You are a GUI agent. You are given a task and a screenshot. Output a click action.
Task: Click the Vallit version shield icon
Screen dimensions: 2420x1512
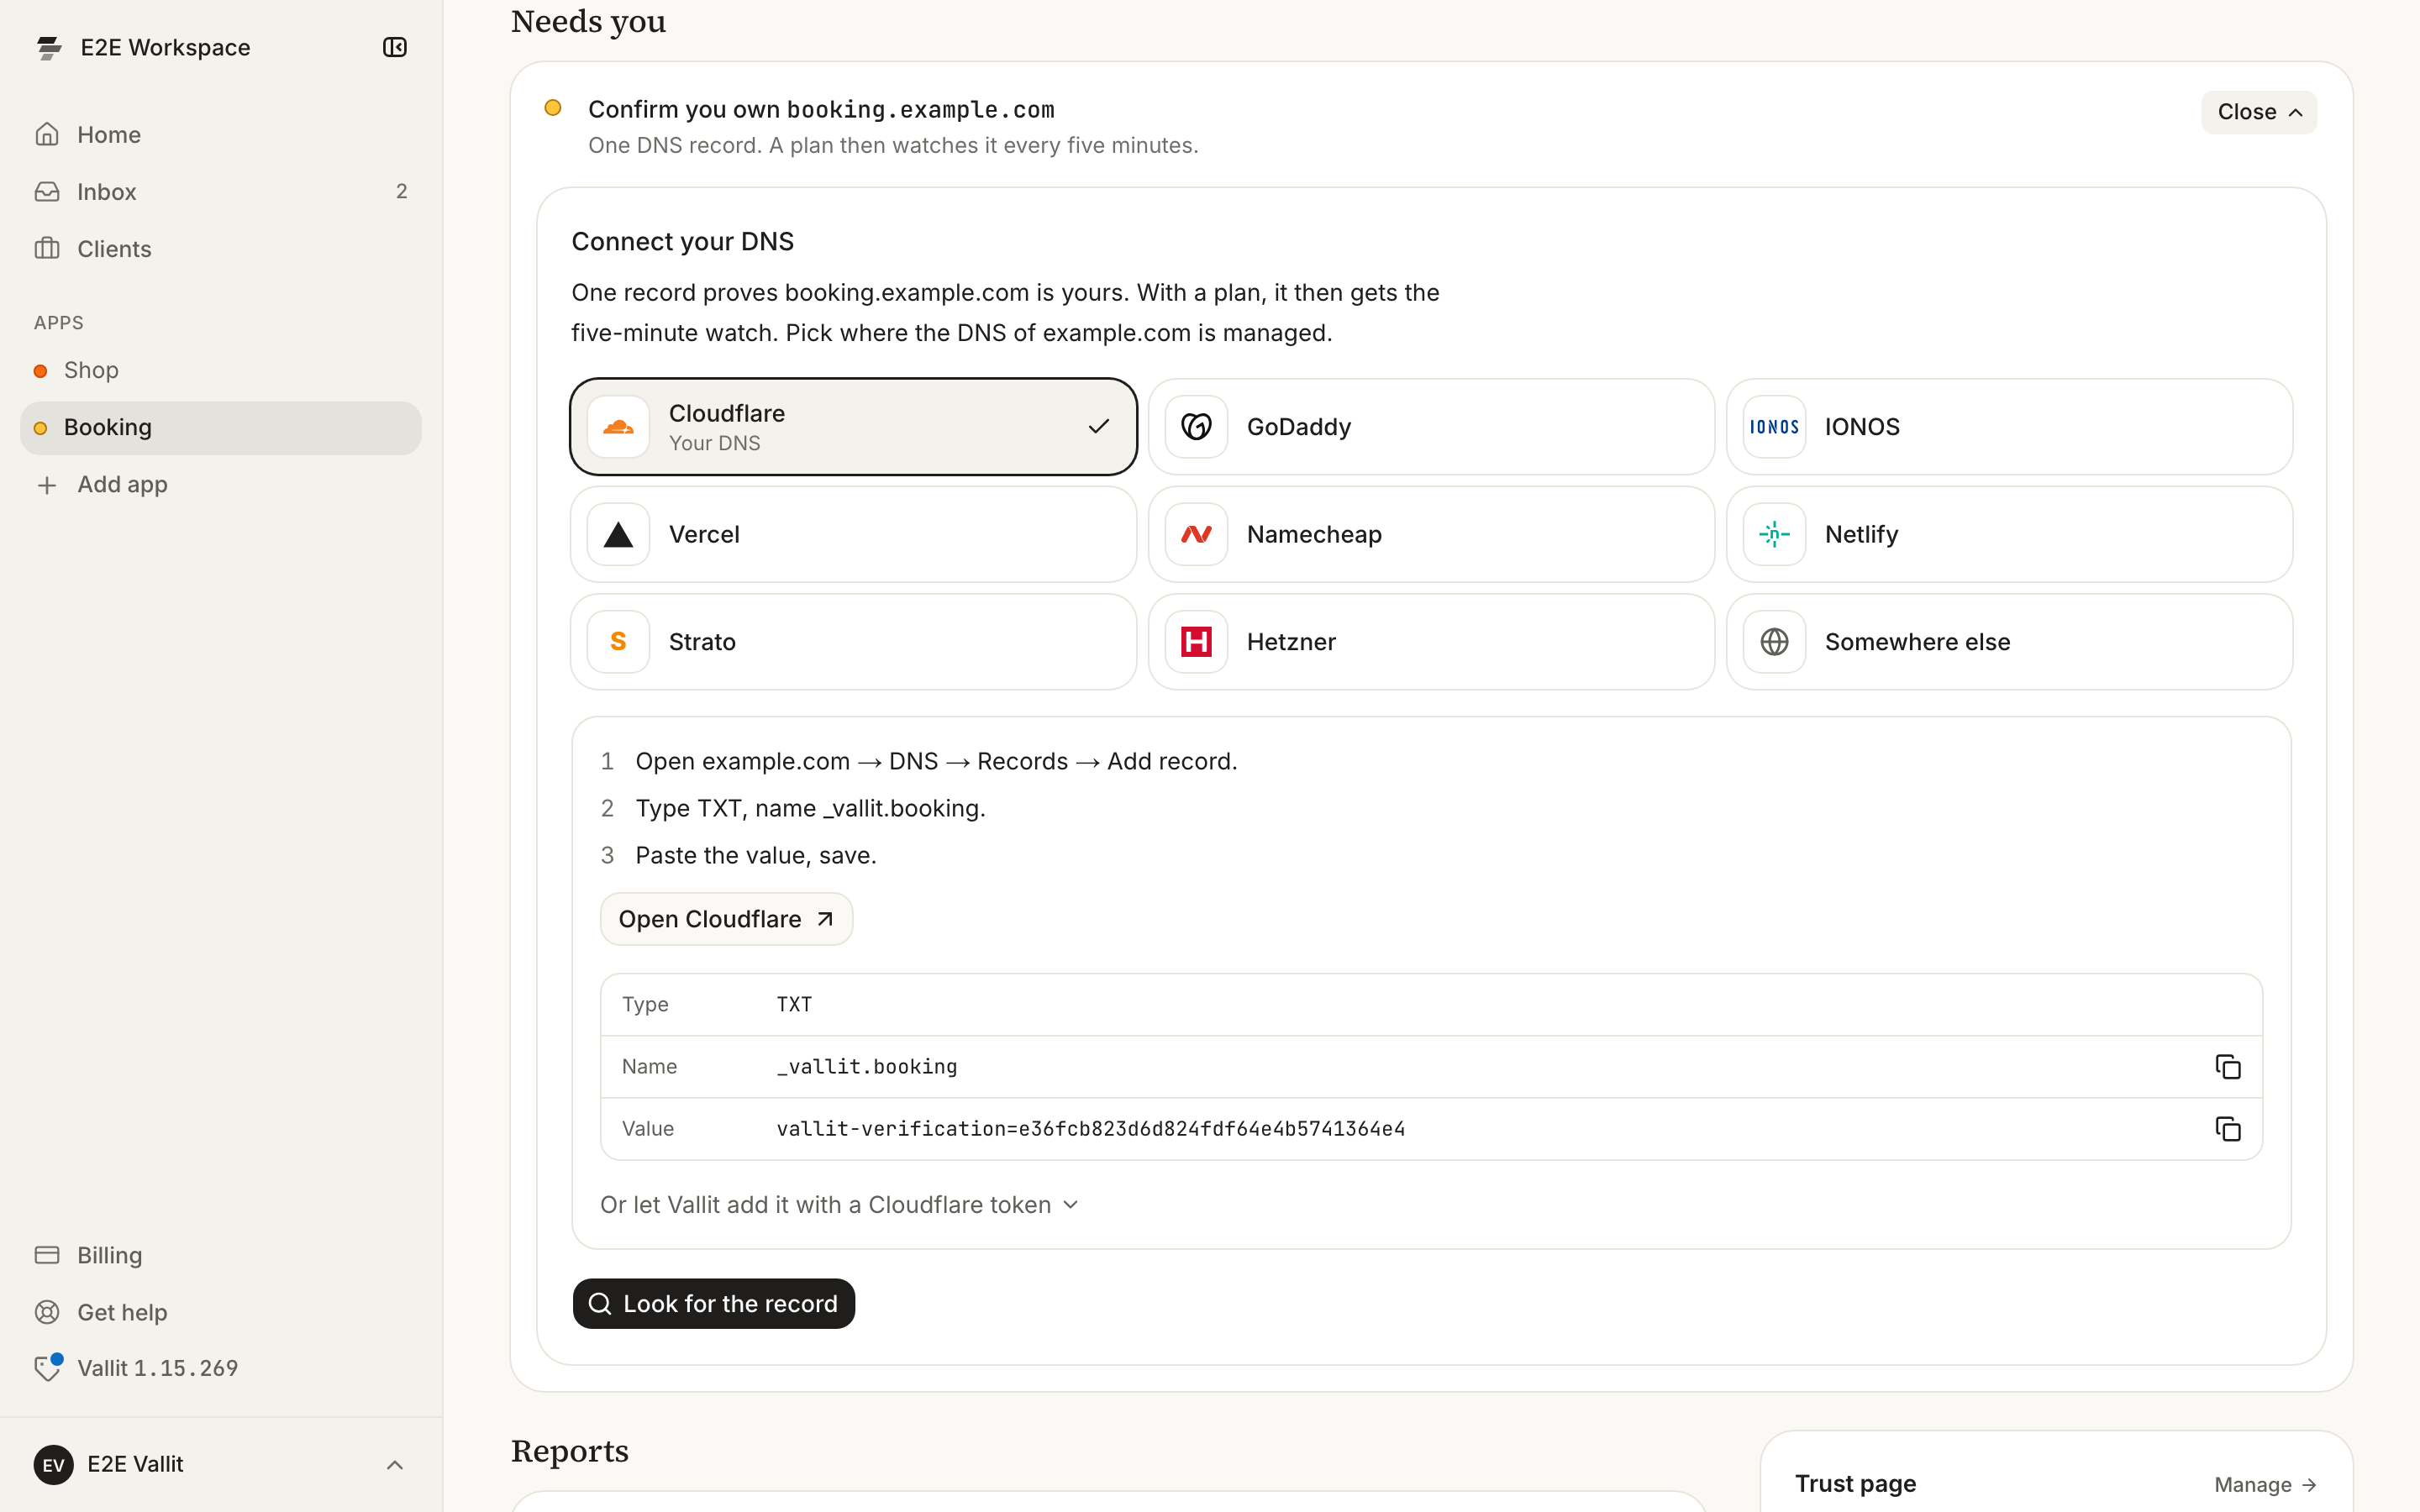coord(47,1367)
